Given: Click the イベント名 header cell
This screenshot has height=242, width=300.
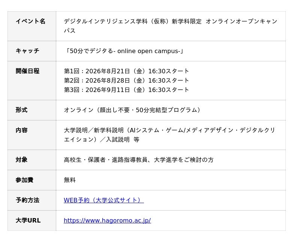Looking at the screenshot, I should (32, 26).
